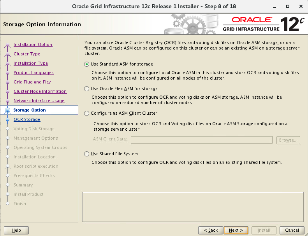This screenshot has height=236, width=308.
Task: Open the OCR Storage step link
Action: click(x=27, y=119)
